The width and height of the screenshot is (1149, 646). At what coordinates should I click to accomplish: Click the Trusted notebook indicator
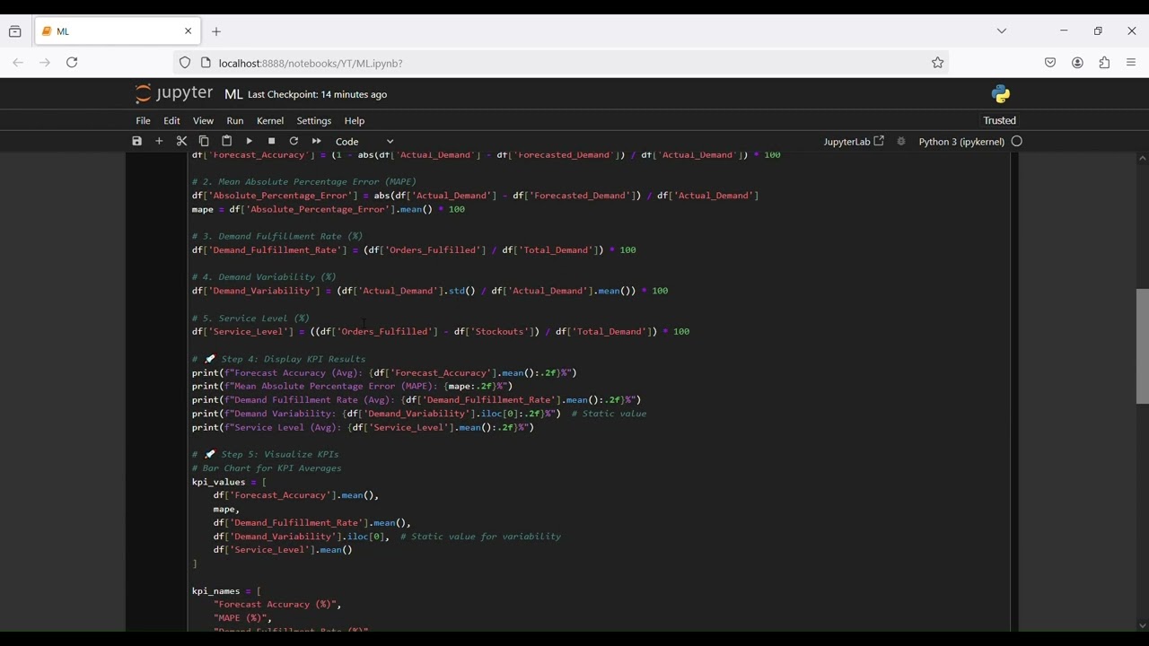click(1000, 121)
